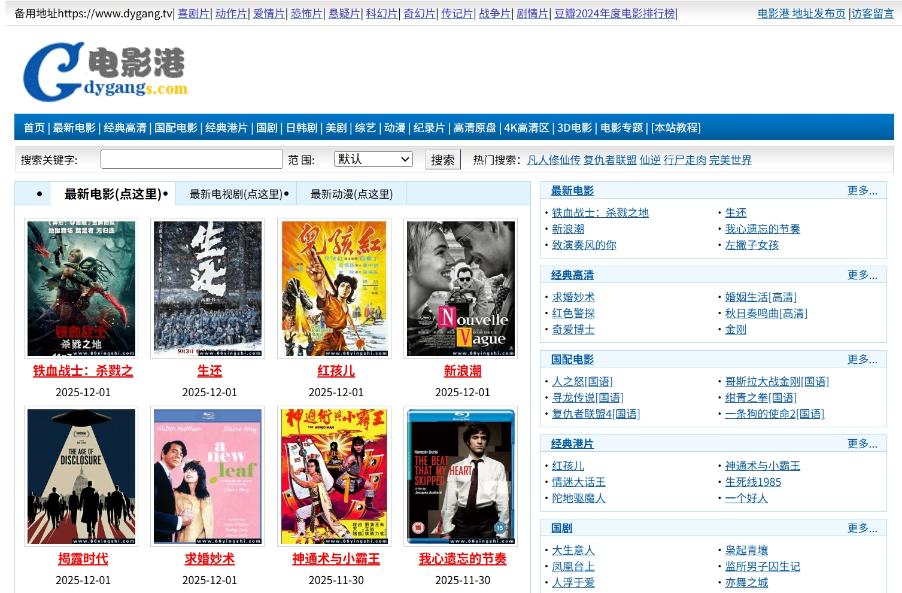Select the 红孩儿 poster image
Image resolution: width=902 pixels, height=593 pixels.
click(x=334, y=288)
